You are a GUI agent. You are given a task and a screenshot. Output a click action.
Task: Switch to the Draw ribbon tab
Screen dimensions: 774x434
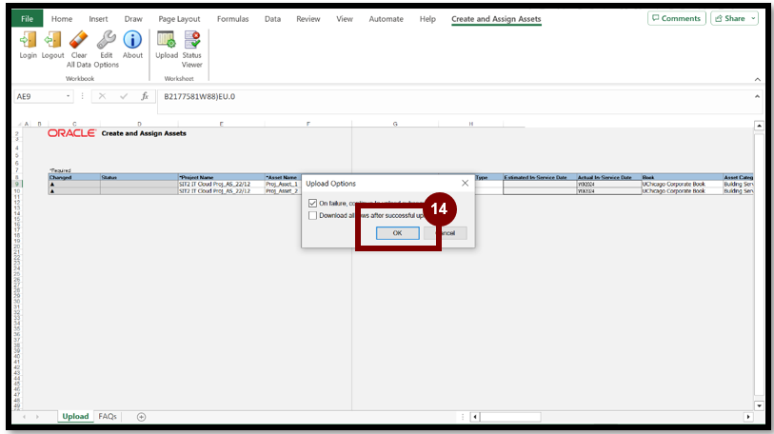[x=133, y=19]
